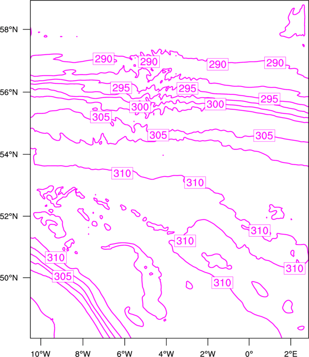Click the 4°W longitude axis label
Image resolution: width=309 pixels, height=357 pixels.
(166, 354)
